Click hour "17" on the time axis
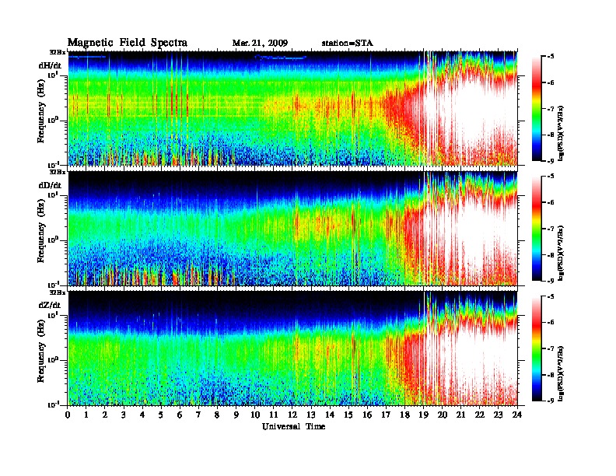 (387, 415)
